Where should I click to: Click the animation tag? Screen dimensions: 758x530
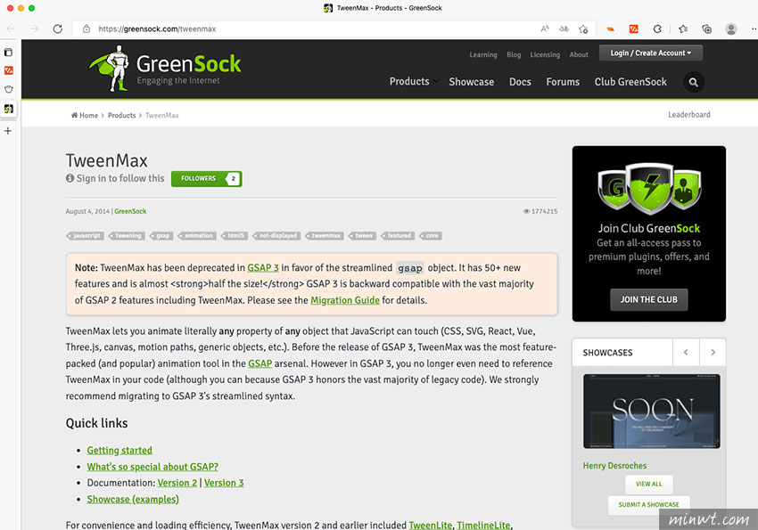[x=197, y=235]
